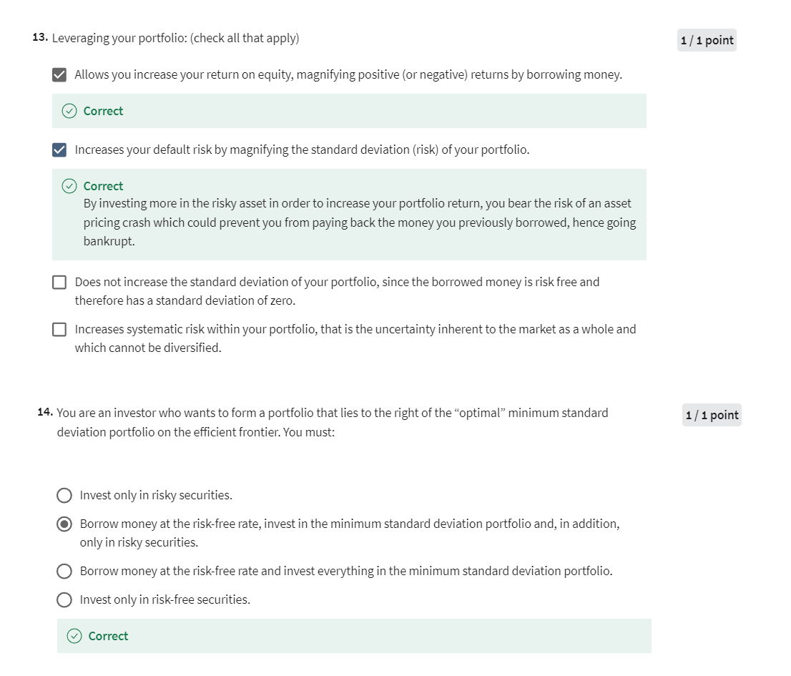Image resolution: width=791 pixels, height=676 pixels.
Task: Choose the 'invest everything in the minimum' radio
Action: [64, 571]
